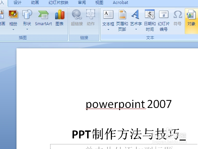Expand the WordArt (艺术字) dropdown arrow
Viewport: 198px width, 149px height.
click(x=136, y=29)
